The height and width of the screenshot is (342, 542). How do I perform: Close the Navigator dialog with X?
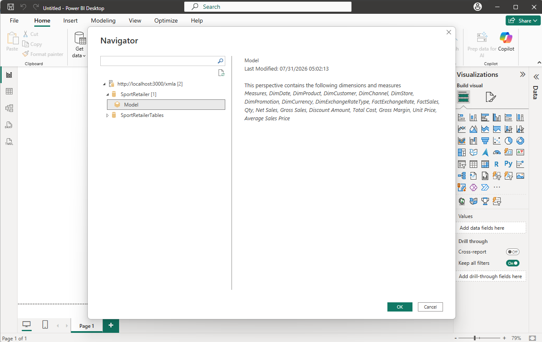point(449,32)
